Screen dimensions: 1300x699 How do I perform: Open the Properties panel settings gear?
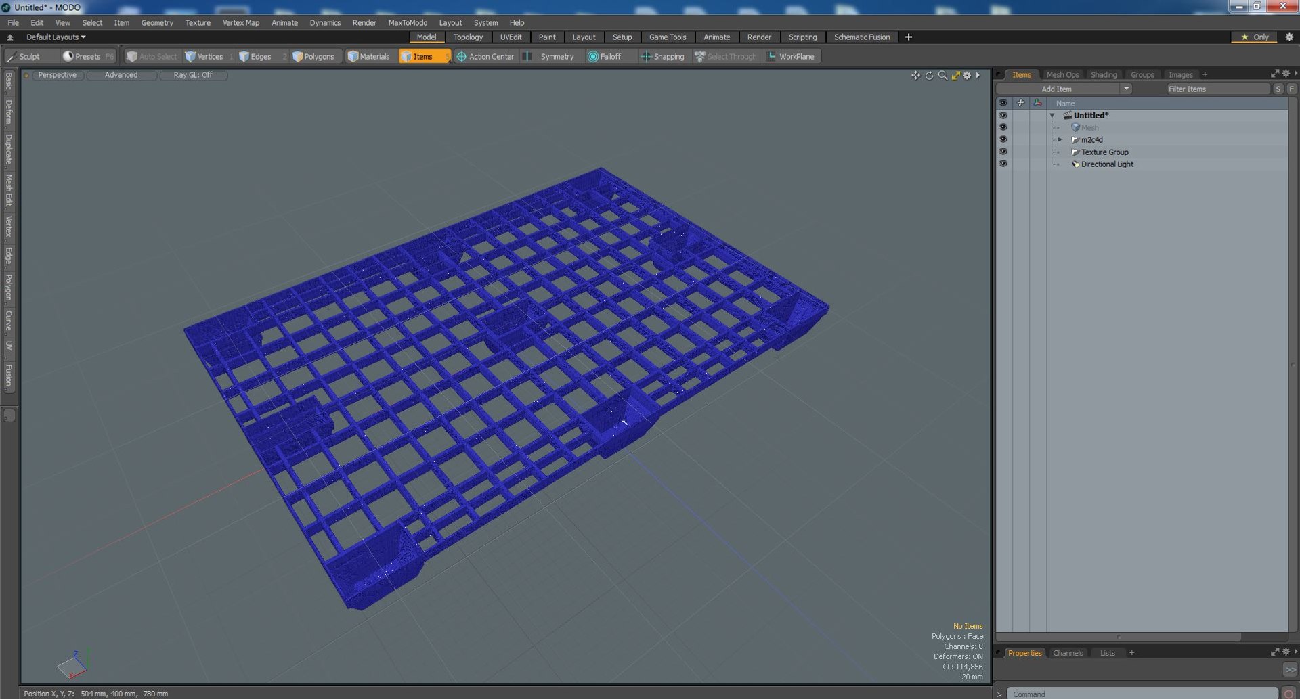(x=1286, y=652)
